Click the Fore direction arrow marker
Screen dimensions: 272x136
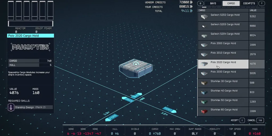pos(112,117)
